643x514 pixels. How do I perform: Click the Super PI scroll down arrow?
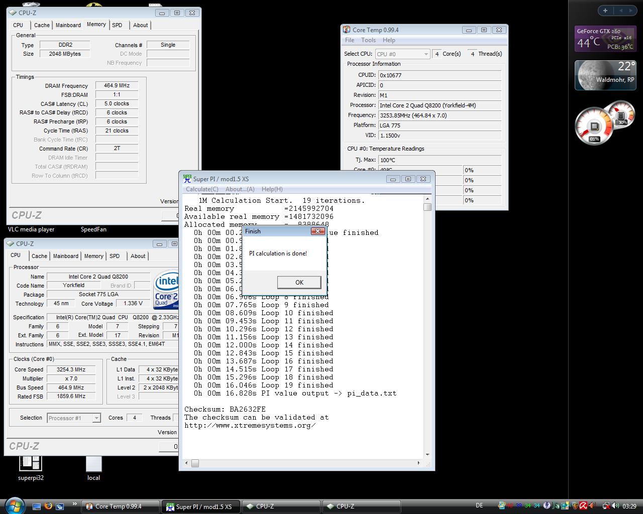point(427,454)
